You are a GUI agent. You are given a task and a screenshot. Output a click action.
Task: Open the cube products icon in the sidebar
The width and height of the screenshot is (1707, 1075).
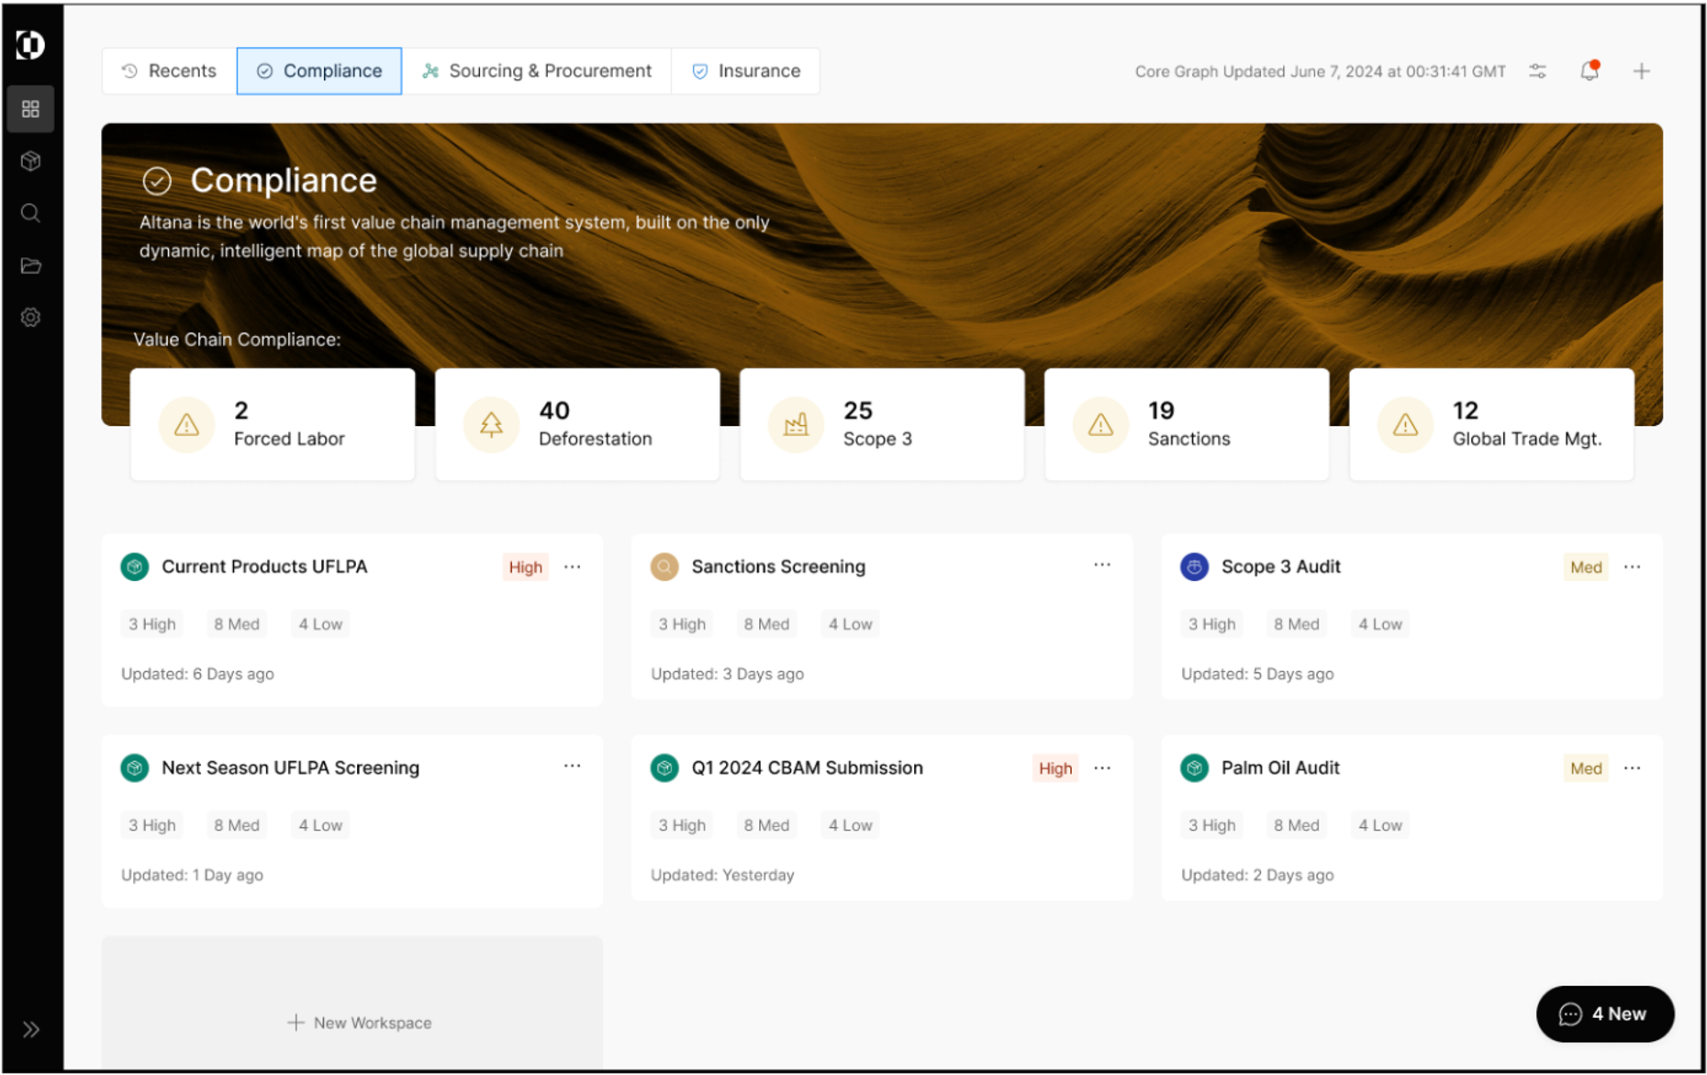(30, 162)
